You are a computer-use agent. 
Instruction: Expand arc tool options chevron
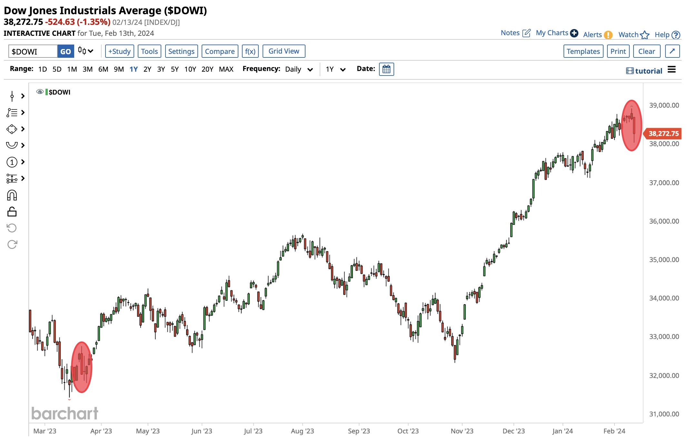(x=23, y=146)
